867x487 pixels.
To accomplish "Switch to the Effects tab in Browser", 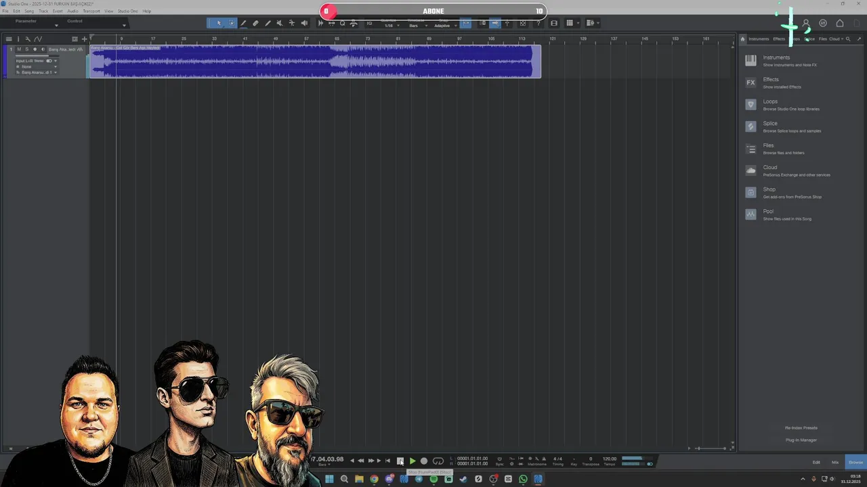I will [x=779, y=39].
